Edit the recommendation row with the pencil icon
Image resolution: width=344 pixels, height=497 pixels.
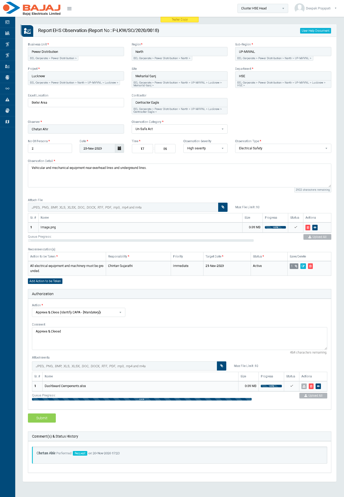(303, 266)
